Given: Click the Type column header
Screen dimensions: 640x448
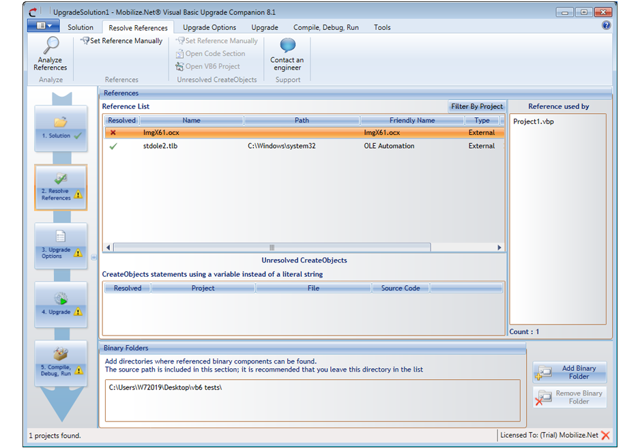Looking at the screenshot, I should click(482, 121).
